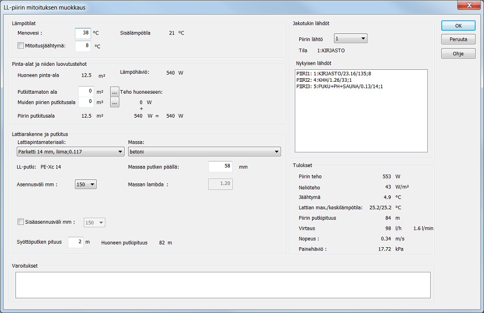Toggle the Sisäasennusväli mm checkbox
This screenshot has width=484, height=313.
pyautogui.click(x=20, y=222)
